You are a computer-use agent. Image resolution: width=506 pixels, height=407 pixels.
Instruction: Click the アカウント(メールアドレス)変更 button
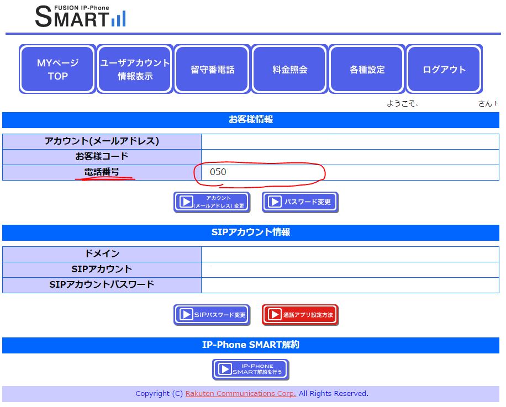point(212,202)
